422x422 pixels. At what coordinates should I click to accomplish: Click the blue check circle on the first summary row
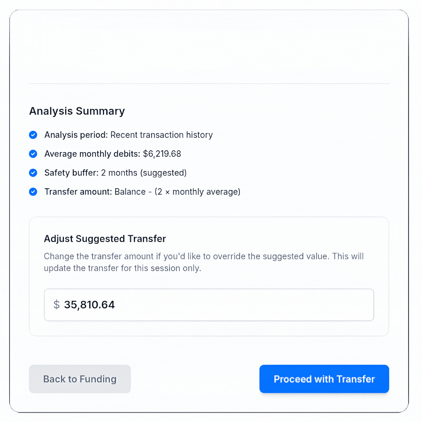(x=33, y=135)
